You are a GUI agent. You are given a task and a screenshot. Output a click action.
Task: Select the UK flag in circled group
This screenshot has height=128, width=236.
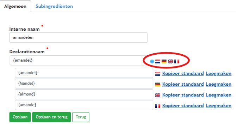pos(170,61)
